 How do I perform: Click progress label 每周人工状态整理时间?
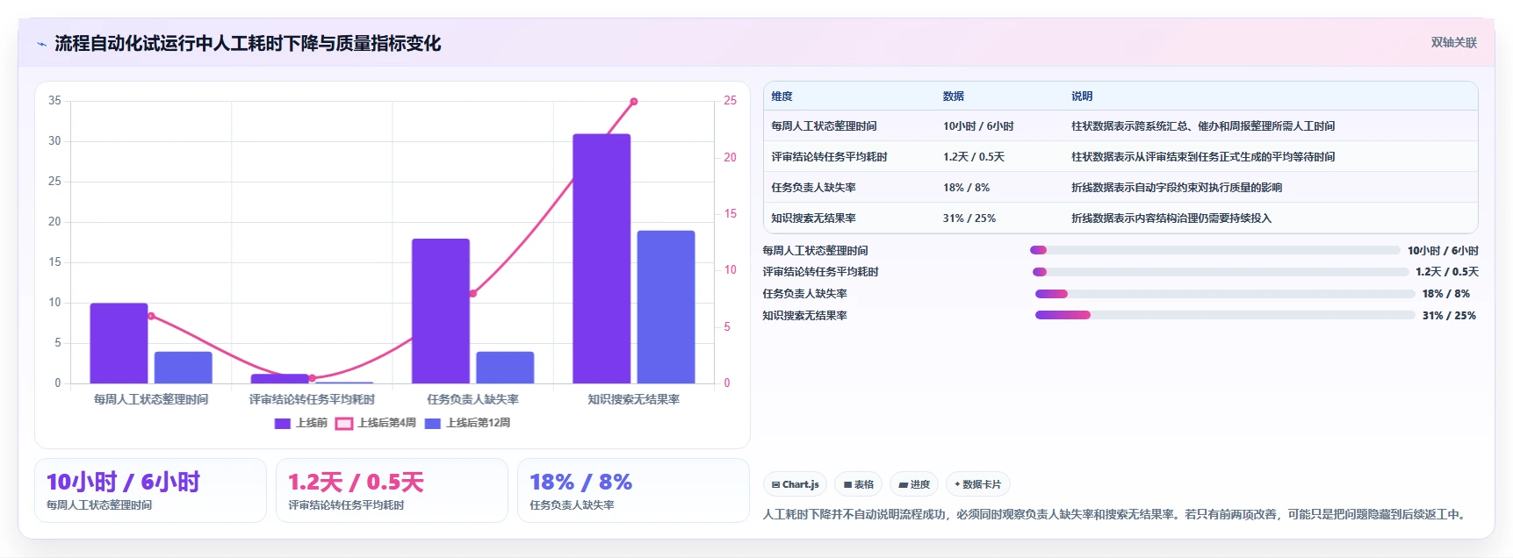point(815,251)
